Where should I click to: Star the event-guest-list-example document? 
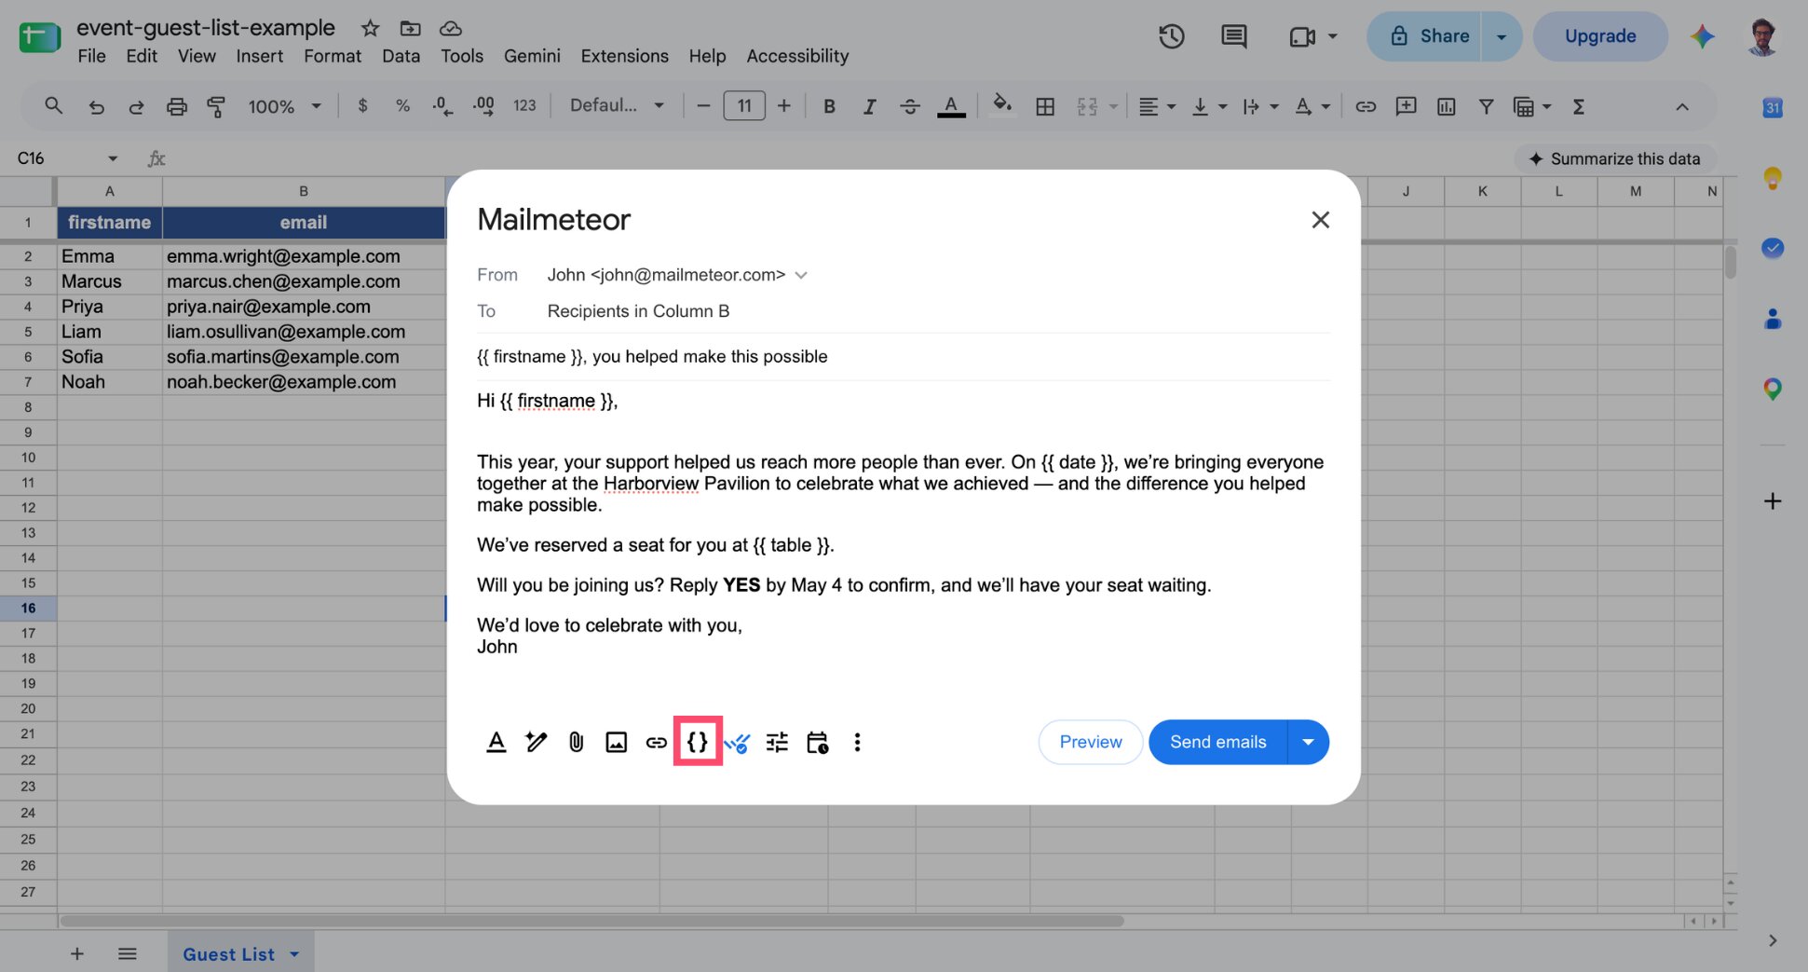tap(370, 28)
